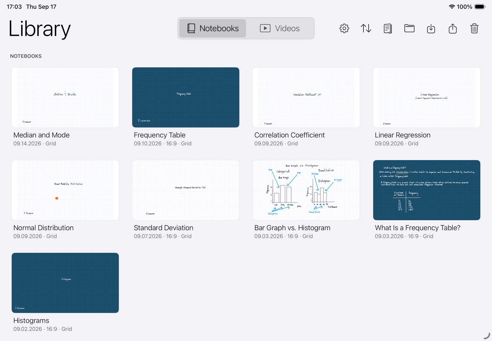Open the Normal Distribution notebook thumbnail

point(65,190)
